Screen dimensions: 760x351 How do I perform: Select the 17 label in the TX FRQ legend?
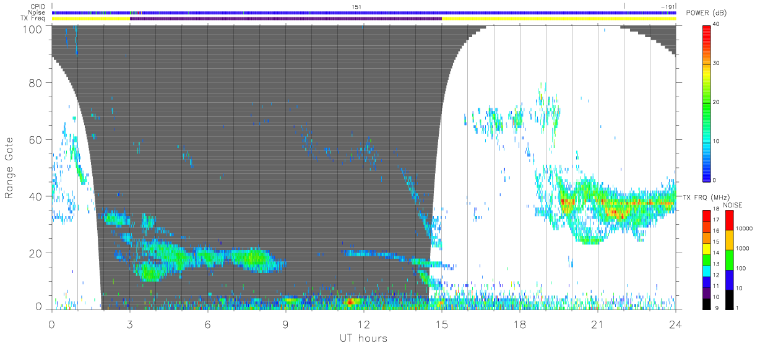pyautogui.click(x=717, y=220)
